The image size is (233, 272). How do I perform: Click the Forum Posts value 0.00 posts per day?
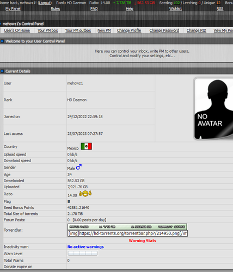pyautogui.click(x=89, y=220)
